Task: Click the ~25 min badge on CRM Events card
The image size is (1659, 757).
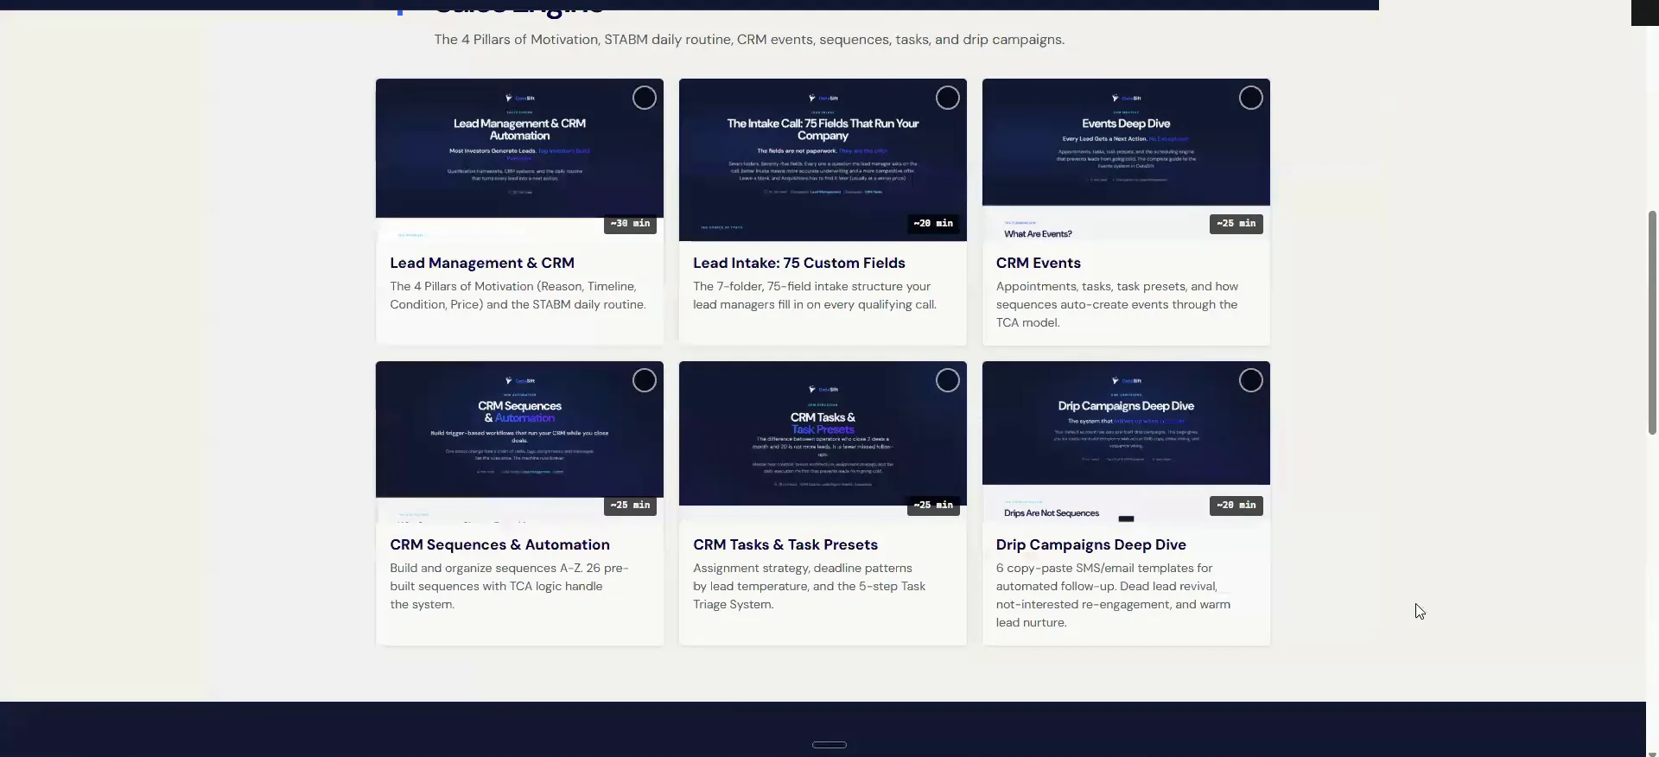Action: [1236, 224]
